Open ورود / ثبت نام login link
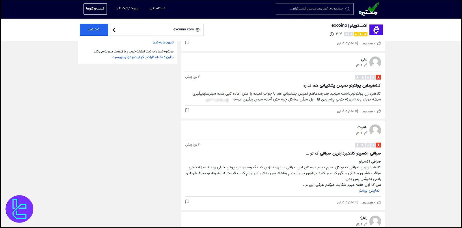Viewport: 462px width, 228px height. click(x=127, y=8)
